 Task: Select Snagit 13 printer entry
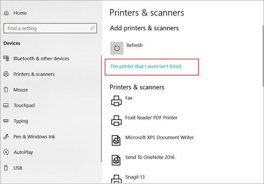click(135, 177)
